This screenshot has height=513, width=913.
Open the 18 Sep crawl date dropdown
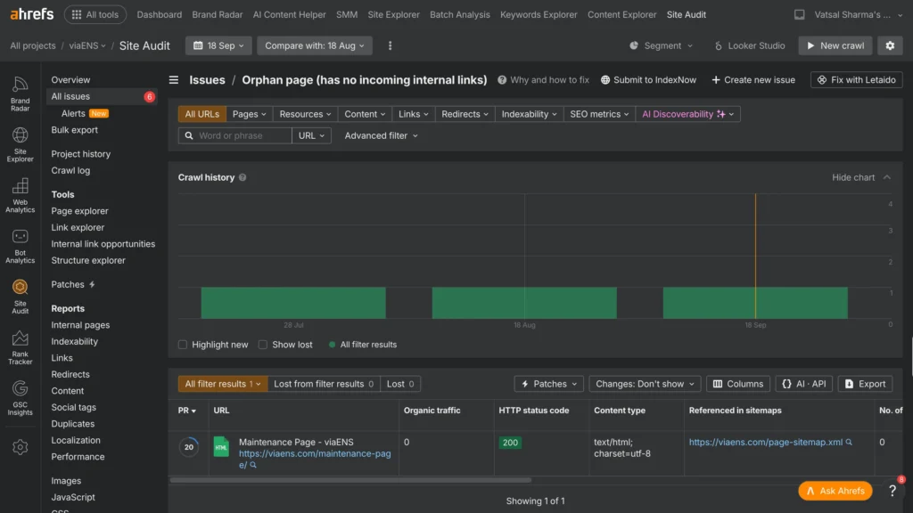tap(218, 45)
